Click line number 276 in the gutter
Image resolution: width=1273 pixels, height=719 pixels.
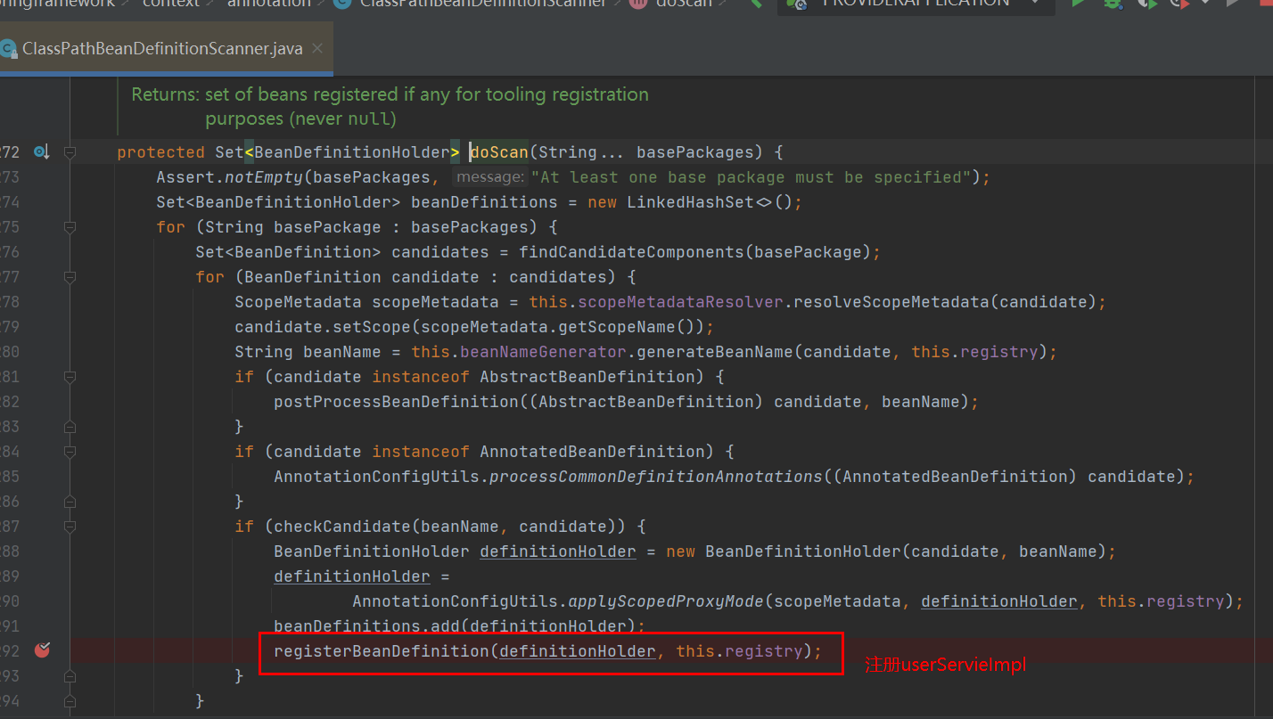10,252
